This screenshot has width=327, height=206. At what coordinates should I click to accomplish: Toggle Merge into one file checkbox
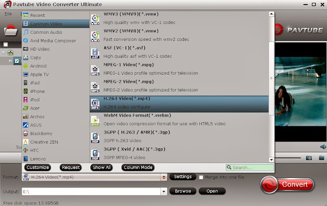(201, 177)
